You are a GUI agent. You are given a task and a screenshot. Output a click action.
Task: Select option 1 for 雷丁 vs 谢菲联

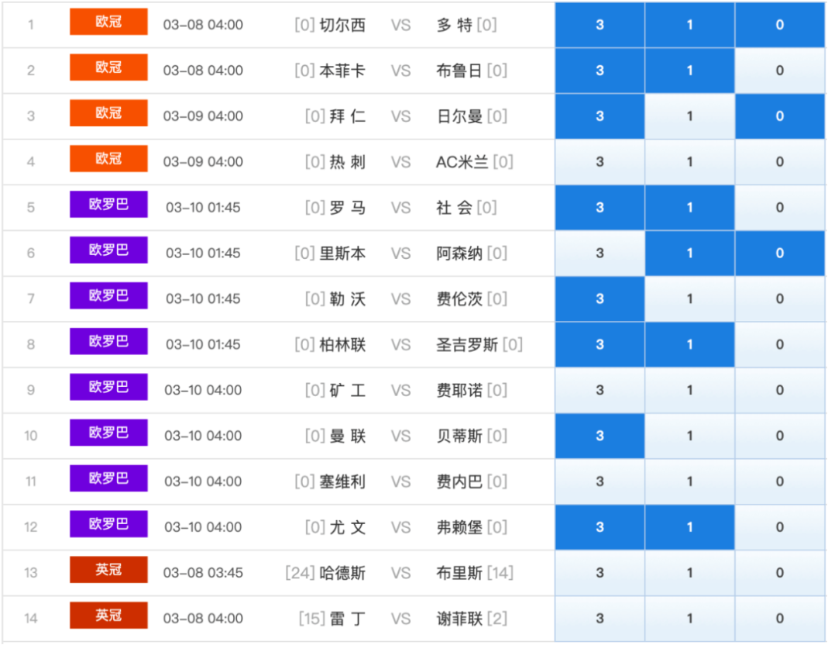(689, 619)
